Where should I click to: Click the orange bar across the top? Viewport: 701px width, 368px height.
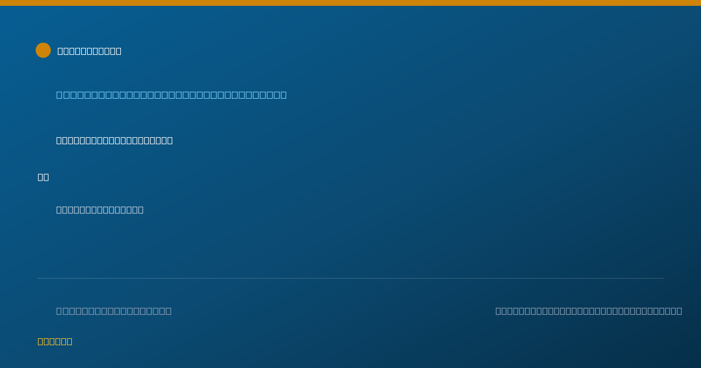[x=350, y=3]
